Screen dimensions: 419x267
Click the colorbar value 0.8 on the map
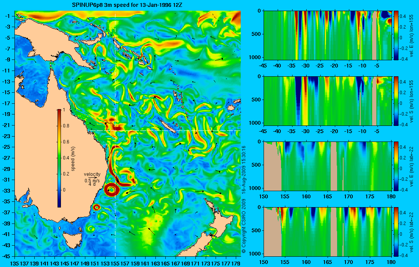pyautogui.click(x=66, y=126)
